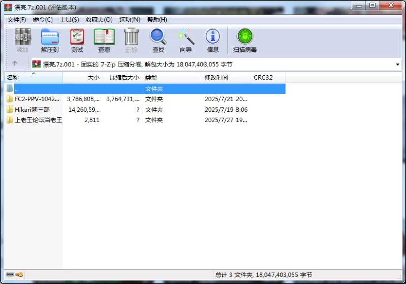Click the 添加 (Add) toolbar icon
This screenshot has height=284, width=406.
(x=22, y=37)
